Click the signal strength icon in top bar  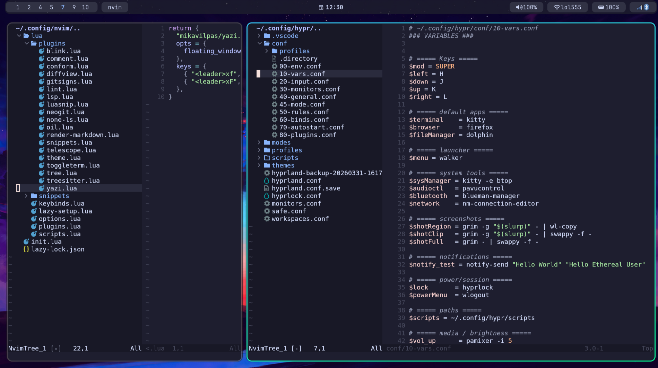click(640, 7)
